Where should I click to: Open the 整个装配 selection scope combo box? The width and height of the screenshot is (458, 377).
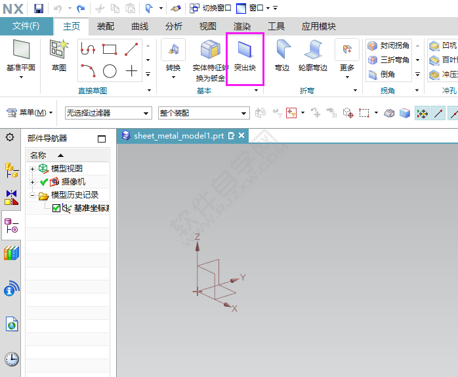[204, 113]
